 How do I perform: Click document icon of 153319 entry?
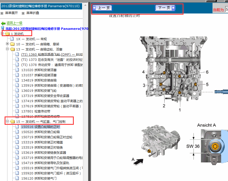point(17,142)
